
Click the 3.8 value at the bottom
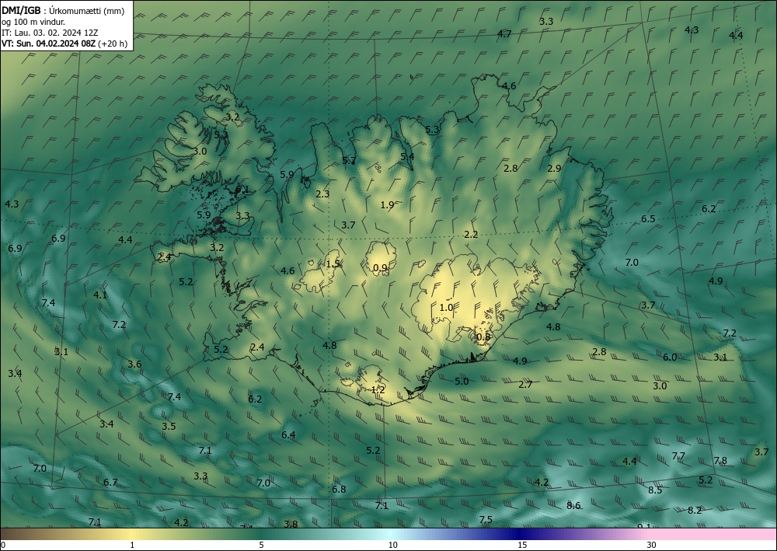point(291,525)
